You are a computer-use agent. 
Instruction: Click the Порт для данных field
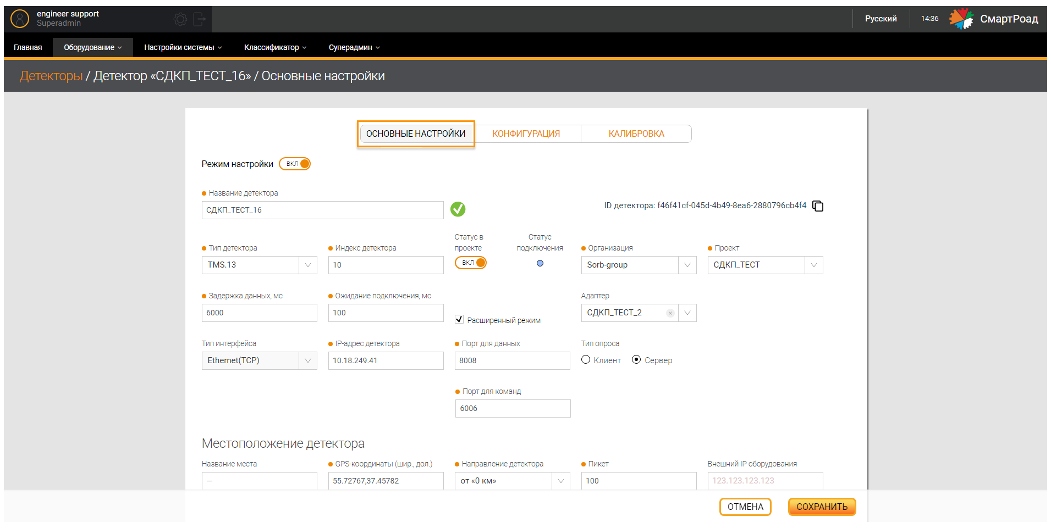point(513,360)
